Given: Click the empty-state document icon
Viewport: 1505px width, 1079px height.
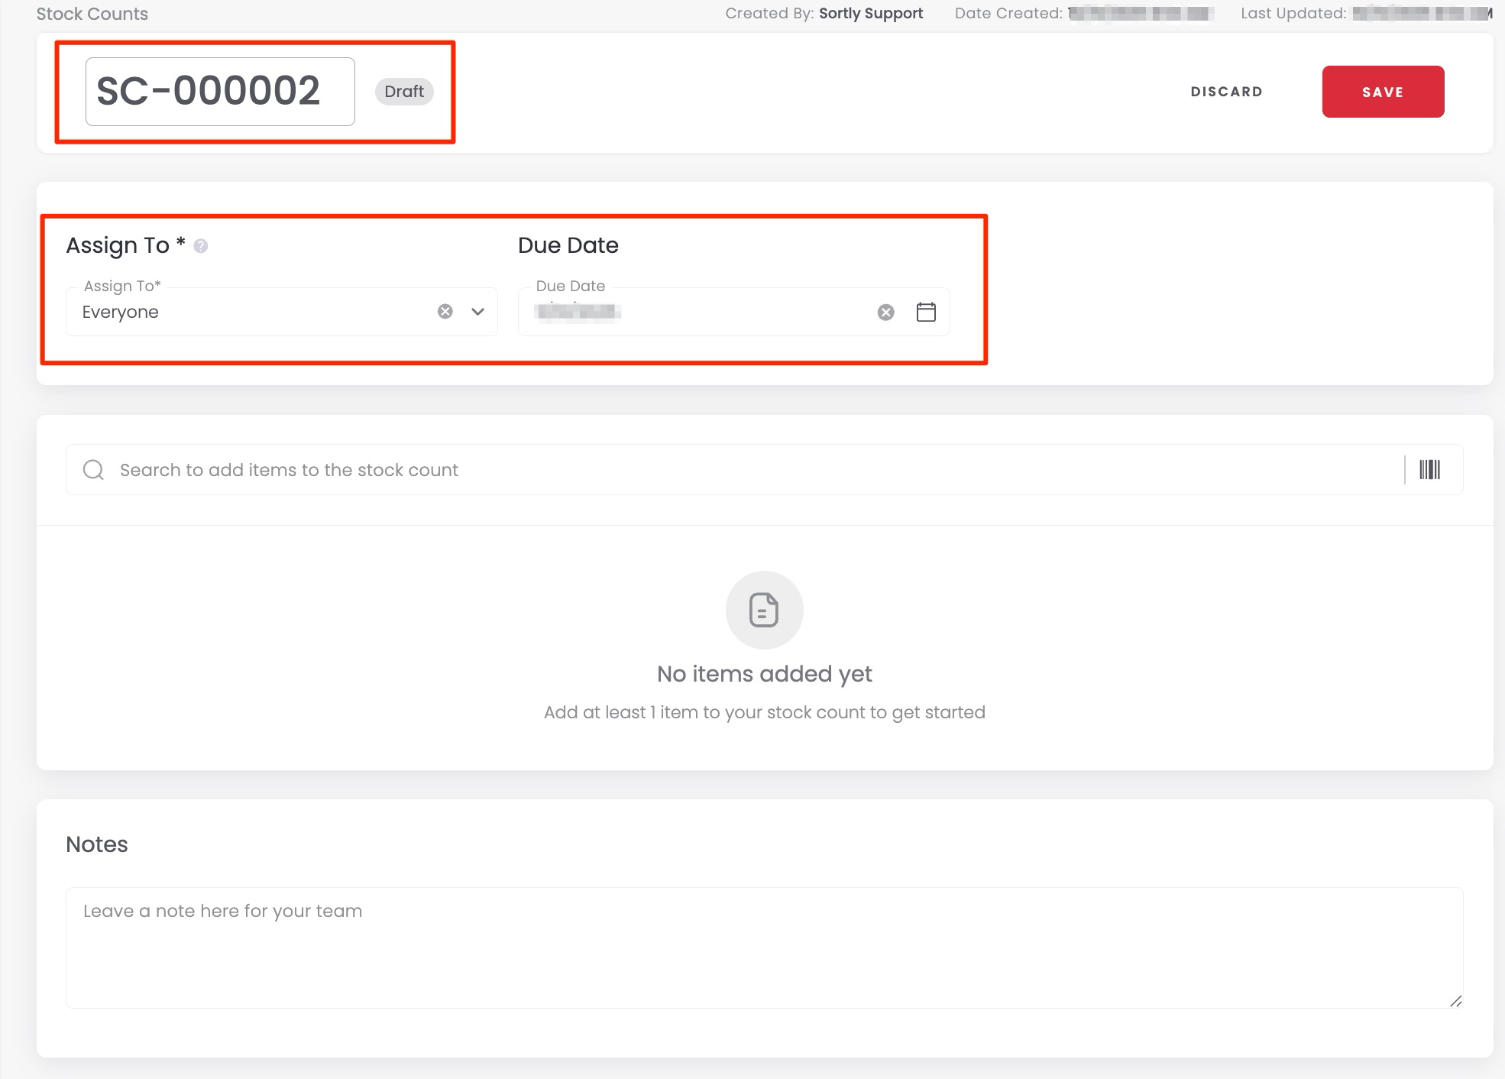Looking at the screenshot, I should pyautogui.click(x=764, y=610).
